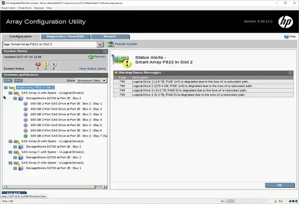Select Logical Drive 3 (10.0 TB, RAID 5) message
The height and width of the screenshot is (204, 299).
point(203,90)
